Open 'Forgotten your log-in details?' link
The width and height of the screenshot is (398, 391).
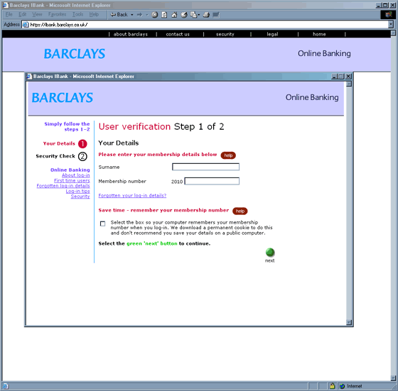(x=132, y=196)
